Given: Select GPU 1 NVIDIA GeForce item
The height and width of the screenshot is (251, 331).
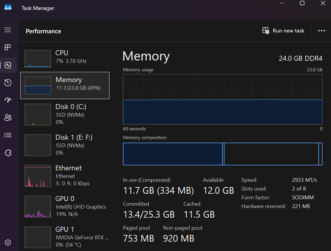Looking at the screenshot, I should pyautogui.click(x=65, y=237).
